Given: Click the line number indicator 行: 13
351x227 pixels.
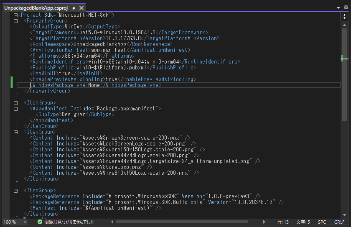Looking at the screenshot, I should 283,222.
